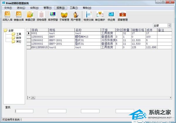Open the 帮助(H) menu
The width and height of the screenshot is (176, 123).
click(87, 8)
